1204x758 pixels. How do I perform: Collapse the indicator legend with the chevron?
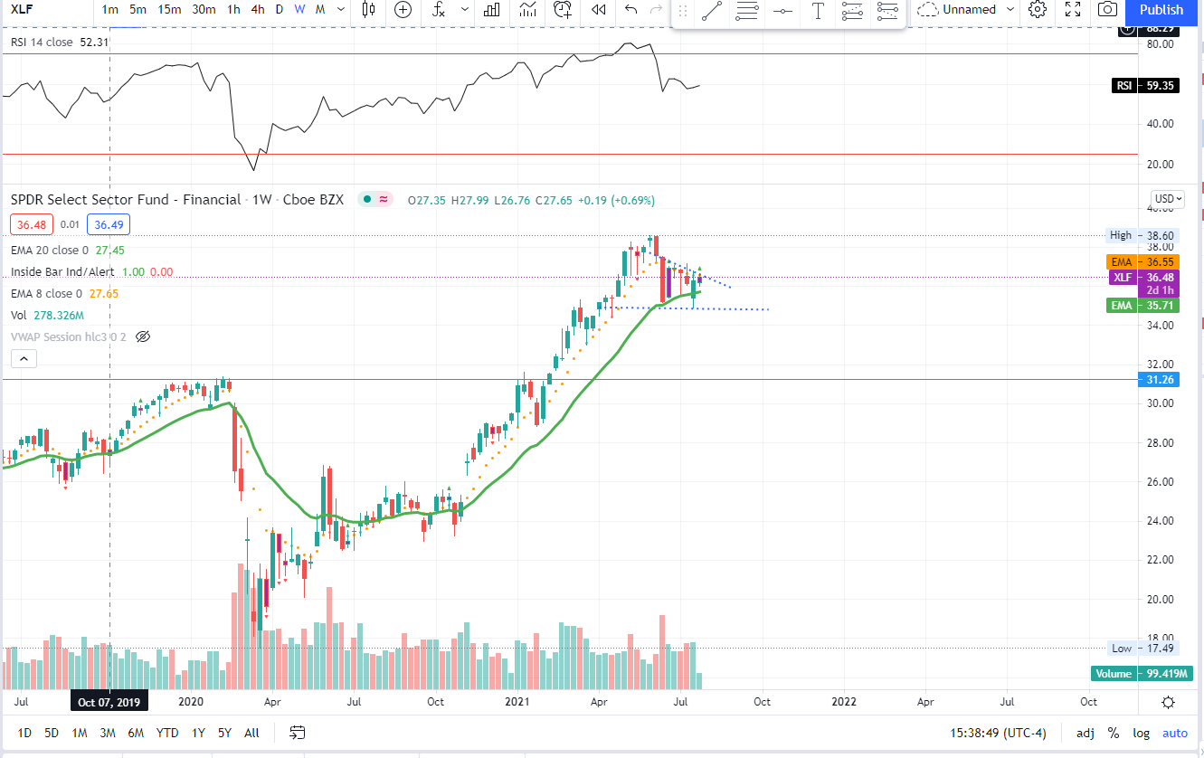pyautogui.click(x=24, y=359)
